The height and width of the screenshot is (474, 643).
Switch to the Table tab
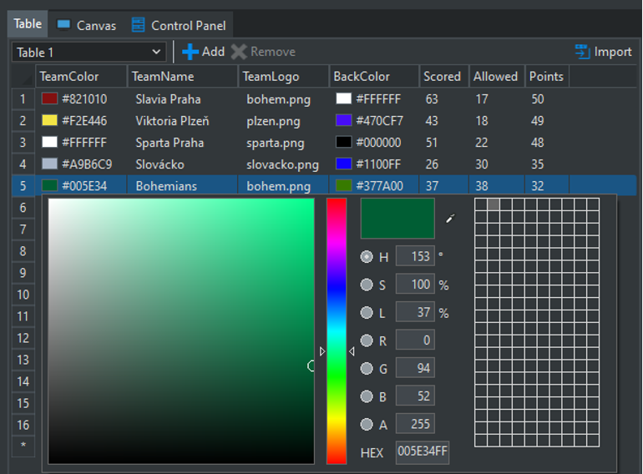(x=28, y=24)
